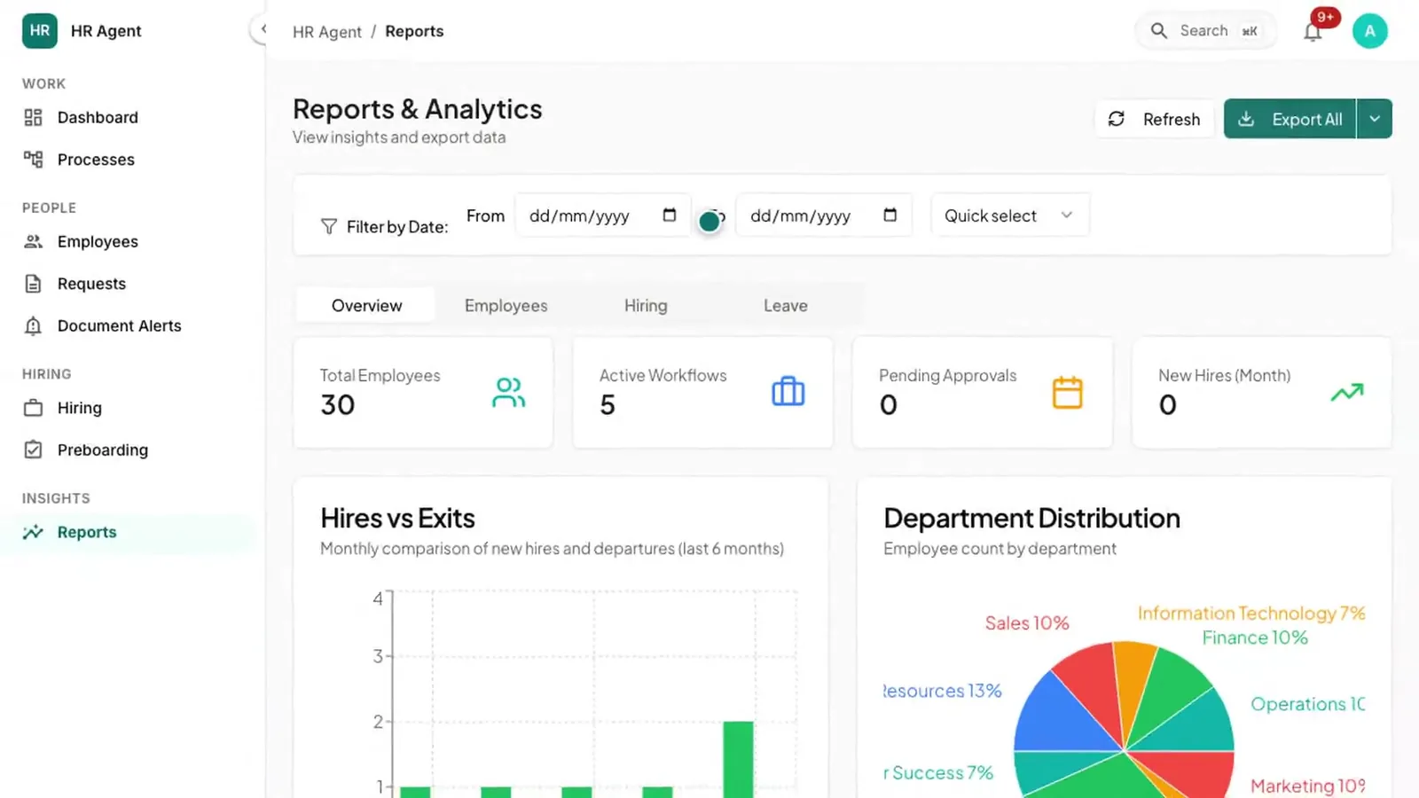Click the Refresh button

(x=1155, y=119)
